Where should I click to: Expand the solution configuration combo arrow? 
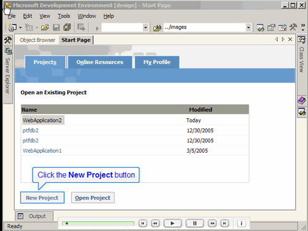coord(145,27)
